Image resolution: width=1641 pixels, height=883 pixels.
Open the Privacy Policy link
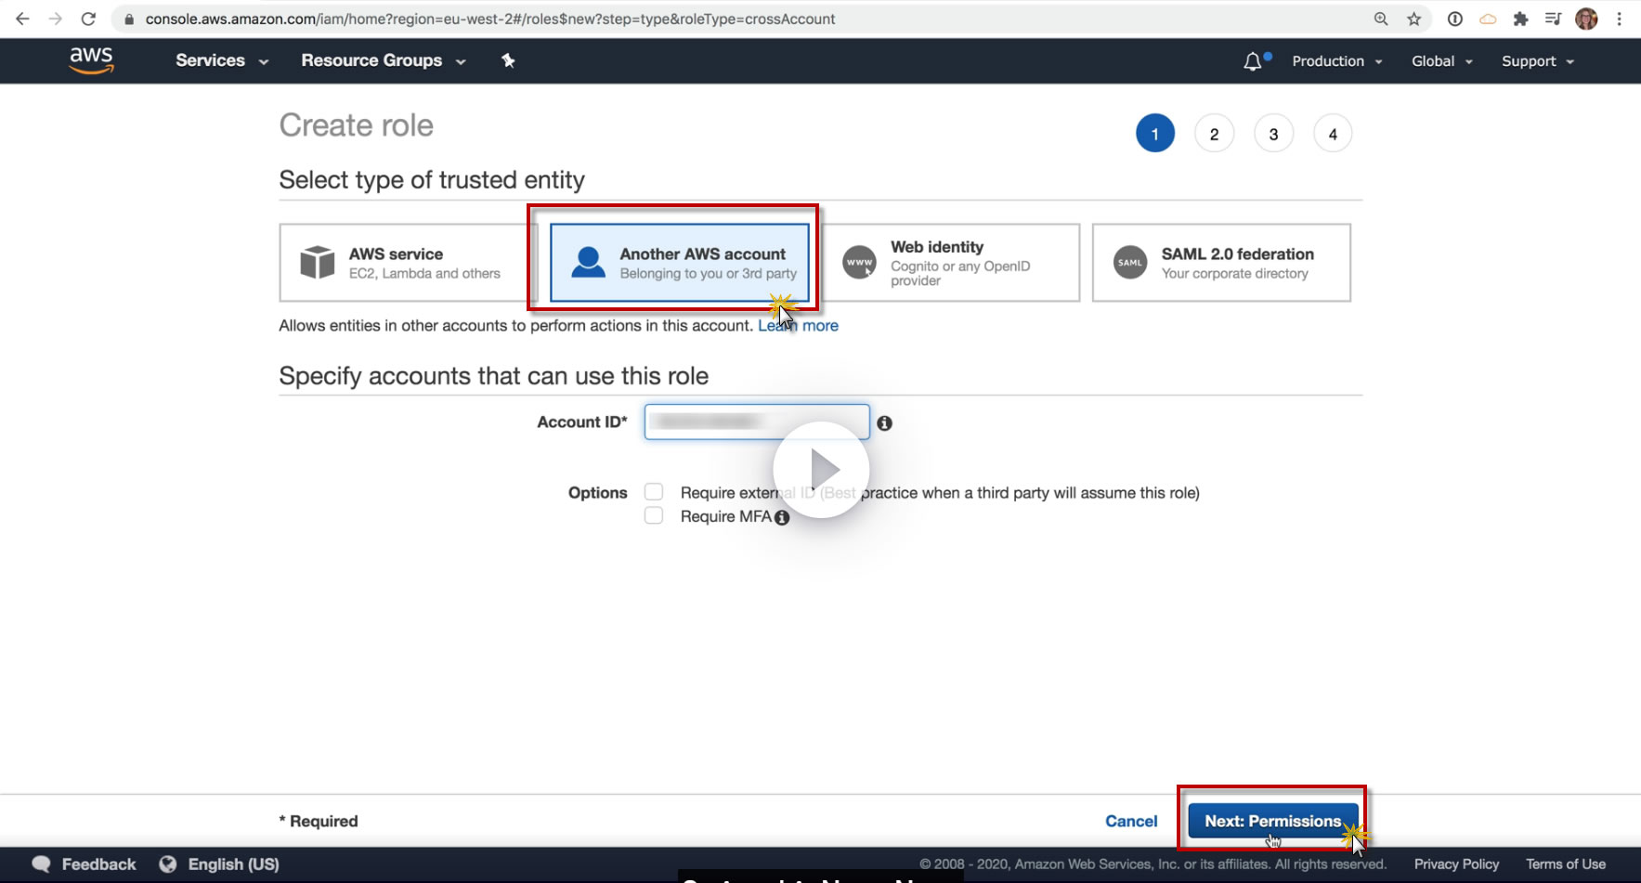[1456, 864]
